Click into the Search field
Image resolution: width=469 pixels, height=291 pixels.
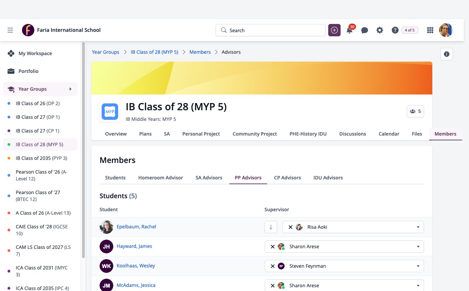(x=270, y=30)
